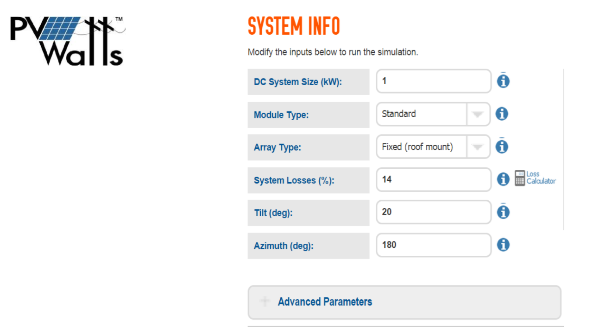593x333 pixels.
Task: Open info icon beside Module Type
Action: (502, 114)
